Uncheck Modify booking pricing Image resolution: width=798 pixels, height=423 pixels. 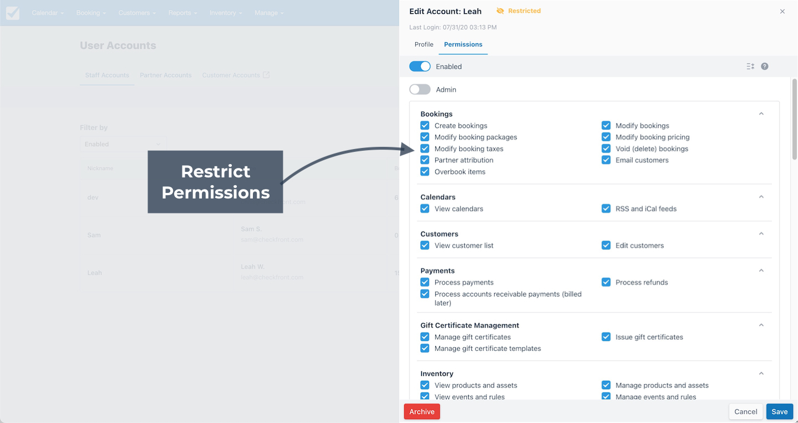pos(606,137)
